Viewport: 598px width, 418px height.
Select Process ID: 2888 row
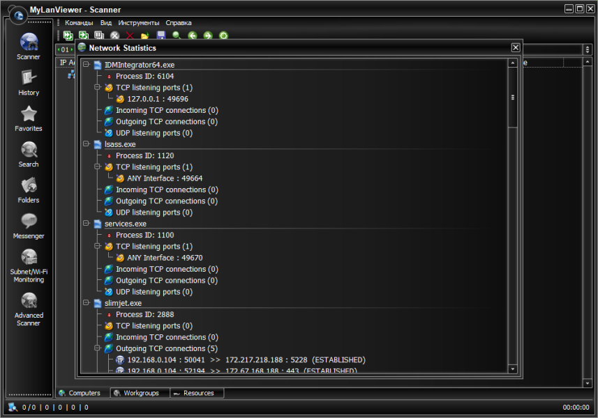(144, 314)
